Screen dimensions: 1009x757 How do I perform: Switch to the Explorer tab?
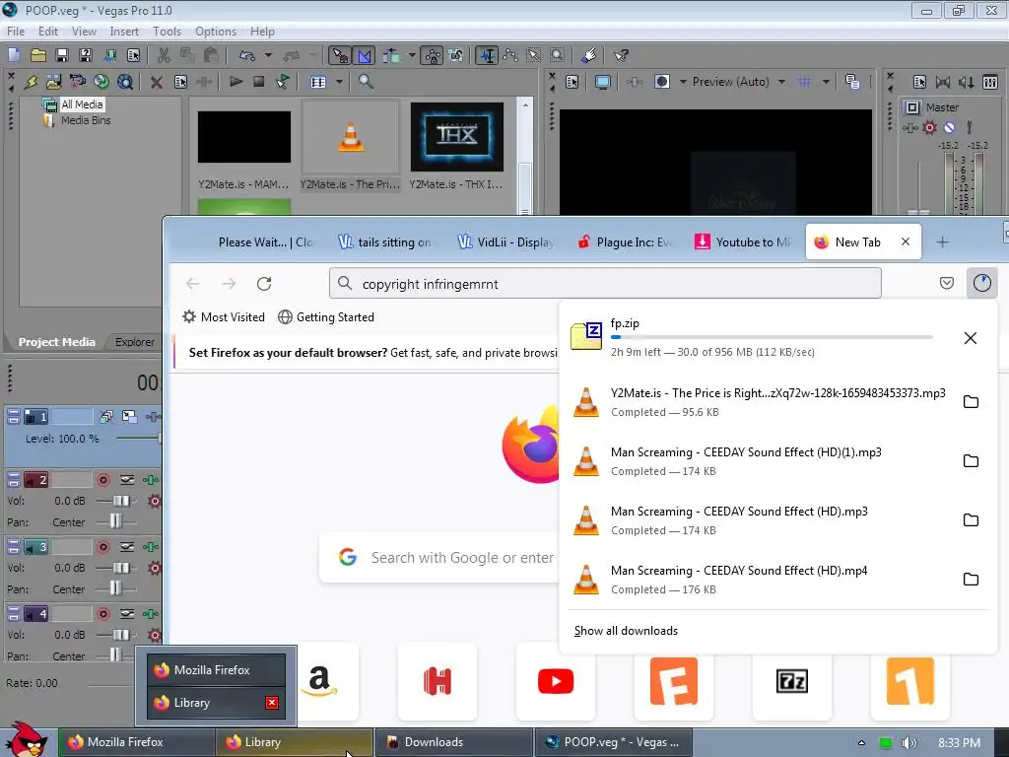point(134,342)
